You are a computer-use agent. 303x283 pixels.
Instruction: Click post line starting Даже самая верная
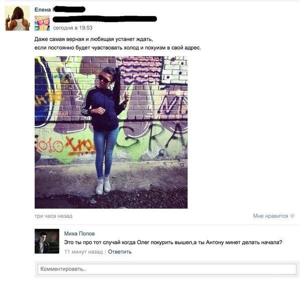pyautogui.click(x=93, y=40)
